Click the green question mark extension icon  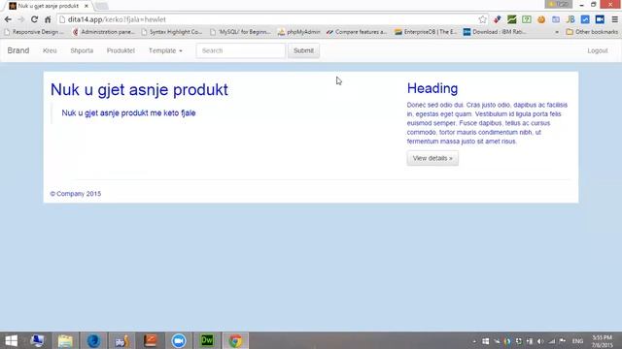[x=527, y=19]
